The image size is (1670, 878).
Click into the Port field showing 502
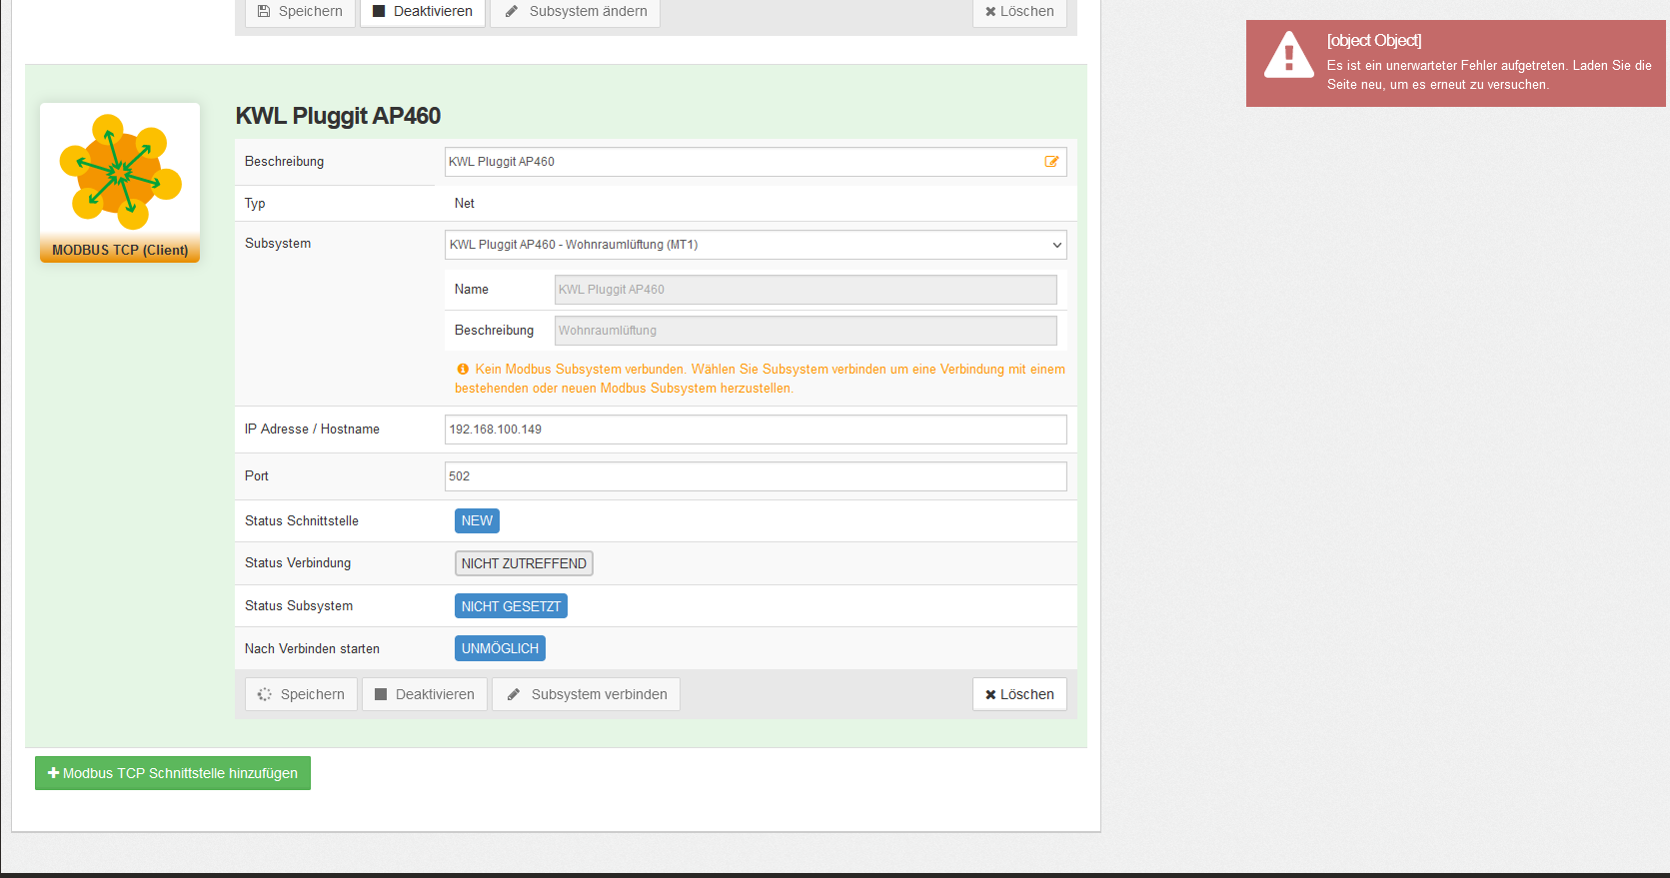click(x=755, y=476)
